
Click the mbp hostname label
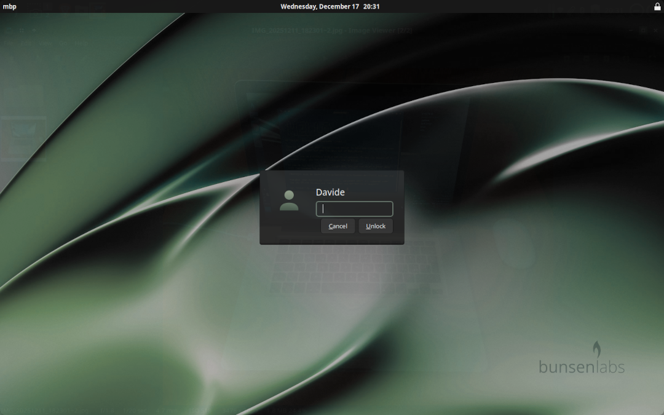click(9, 6)
